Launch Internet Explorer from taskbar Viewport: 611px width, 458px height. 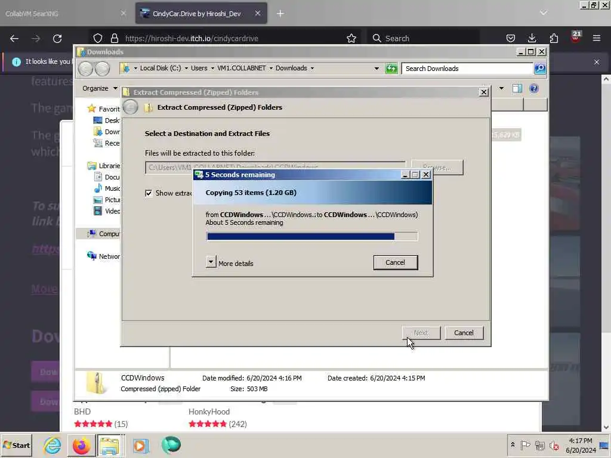pos(53,445)
